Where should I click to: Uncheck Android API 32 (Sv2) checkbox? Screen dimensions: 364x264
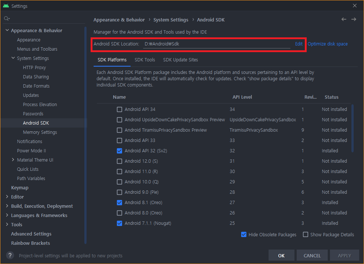[119, 151]
